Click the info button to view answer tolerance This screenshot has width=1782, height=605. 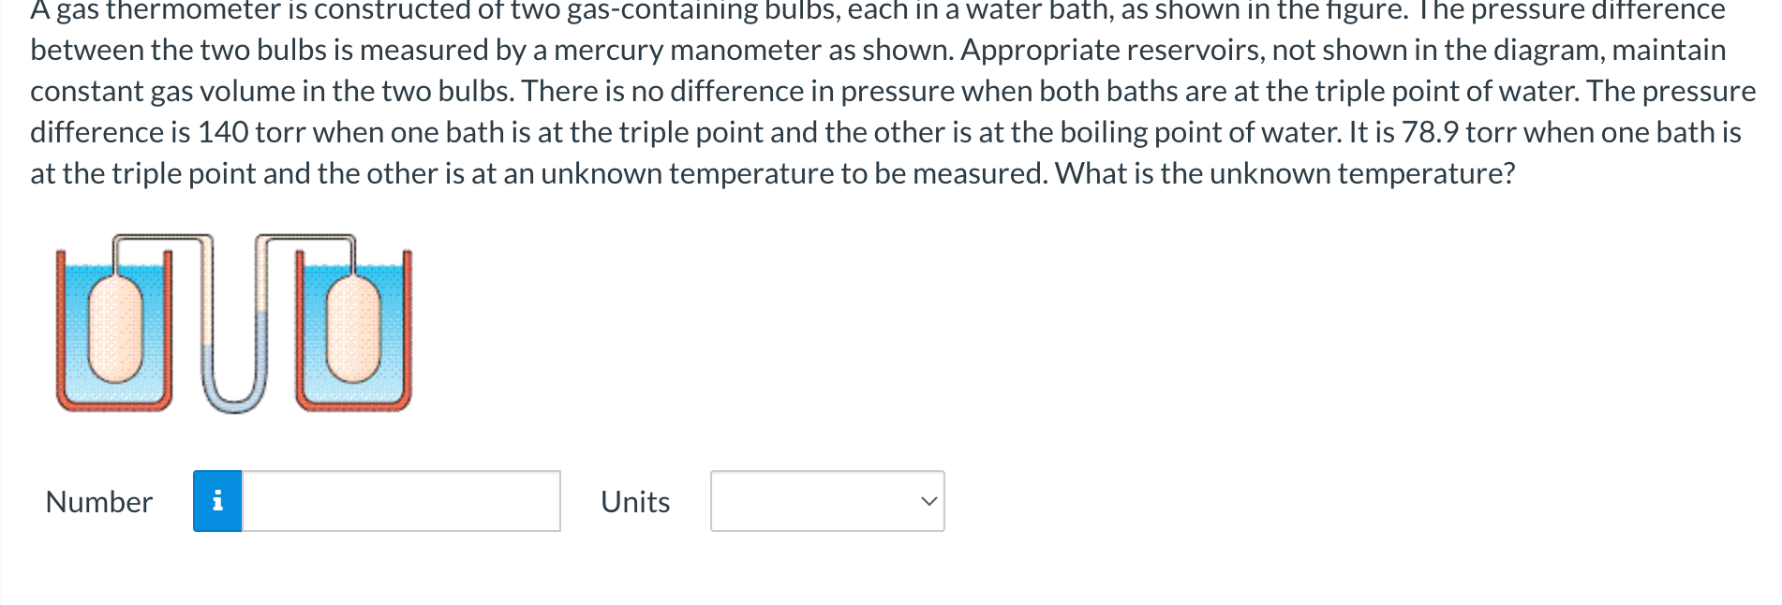[x=218, y=502]
